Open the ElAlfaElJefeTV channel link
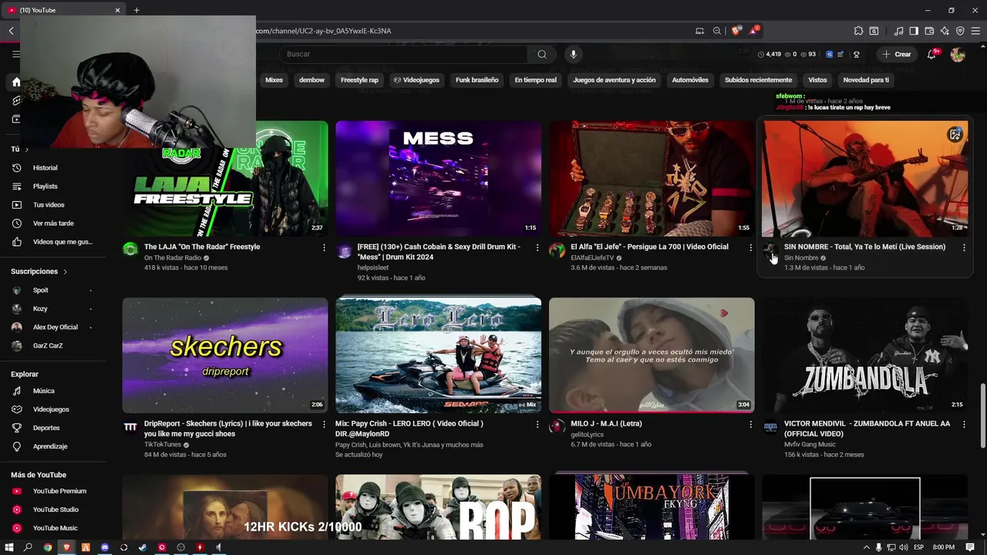987x555 pixels. 592,258
